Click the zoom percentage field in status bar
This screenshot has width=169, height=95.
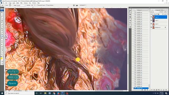coord(6,91)
